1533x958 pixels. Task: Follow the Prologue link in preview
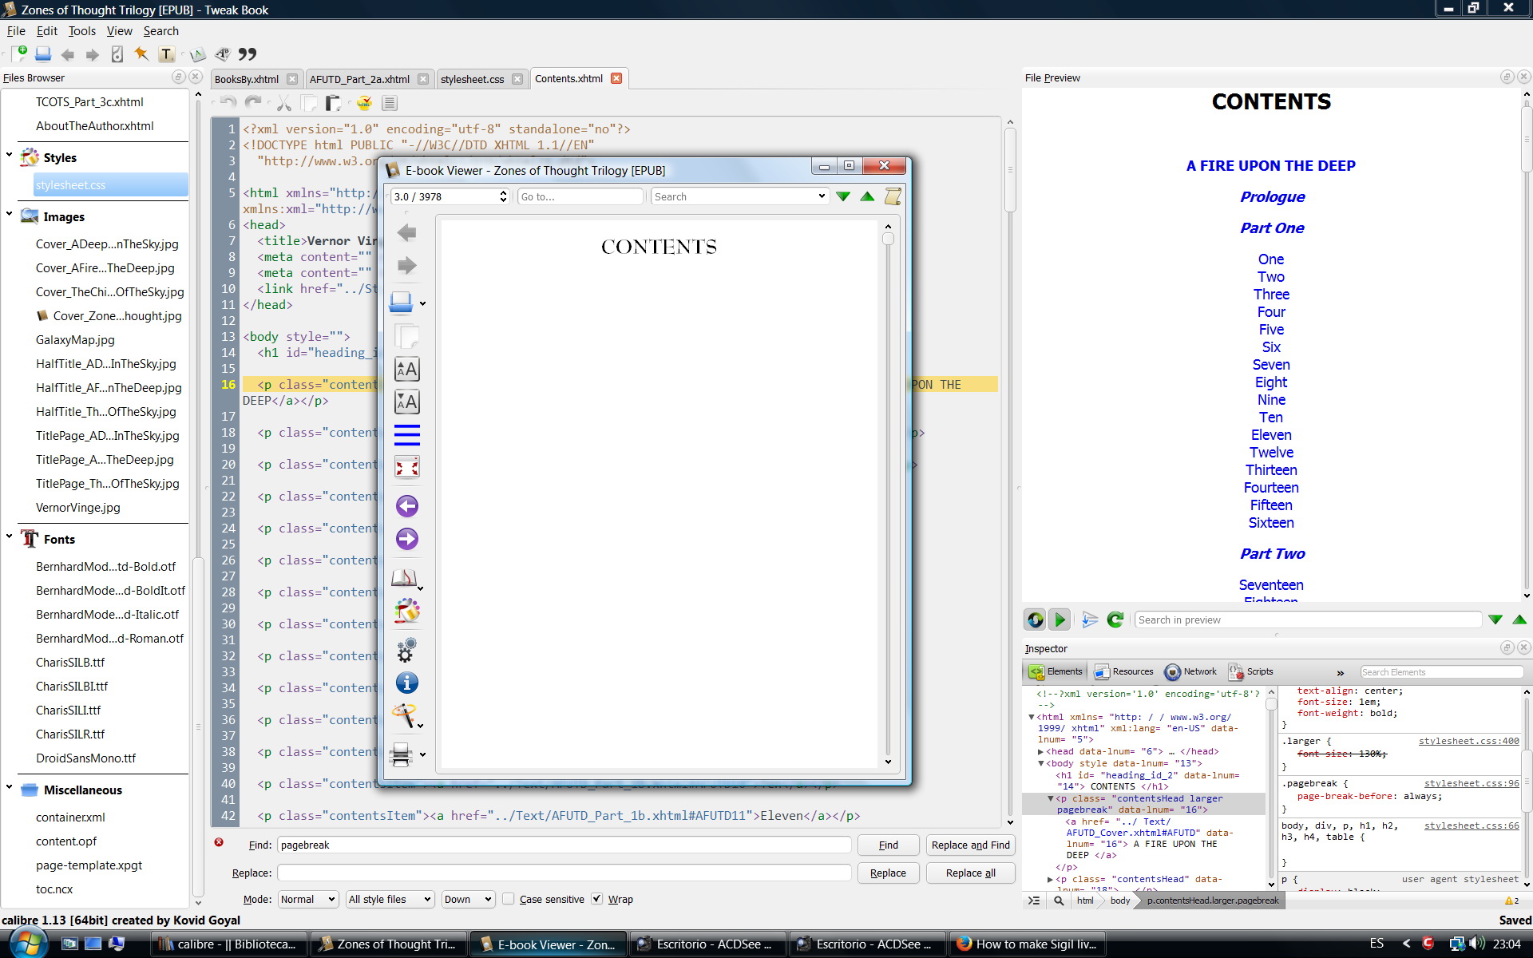[x=1272, y=197]
